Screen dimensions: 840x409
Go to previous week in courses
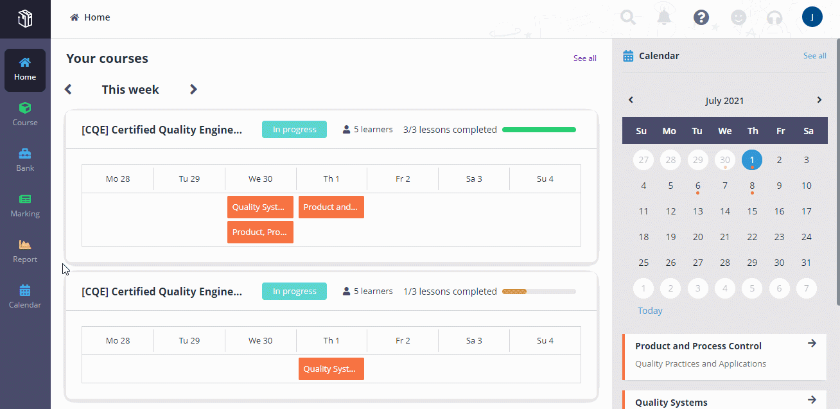click(68, 89)
